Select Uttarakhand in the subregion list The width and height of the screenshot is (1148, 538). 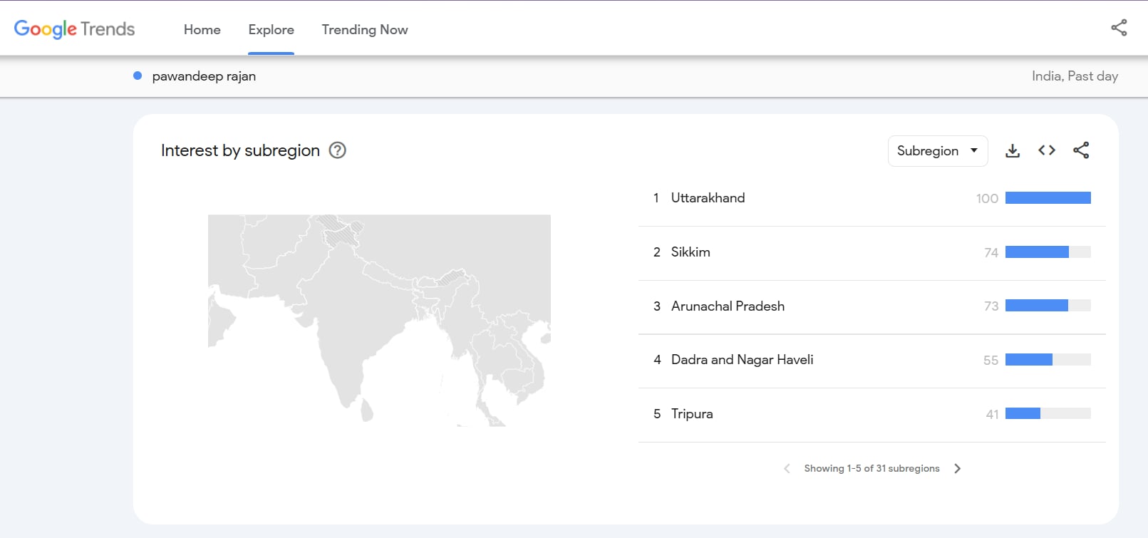pos(708,198)
